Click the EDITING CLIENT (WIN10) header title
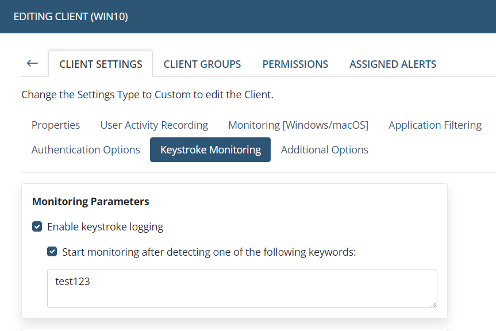This screenshot has width=496, height=331. (71, 17)
